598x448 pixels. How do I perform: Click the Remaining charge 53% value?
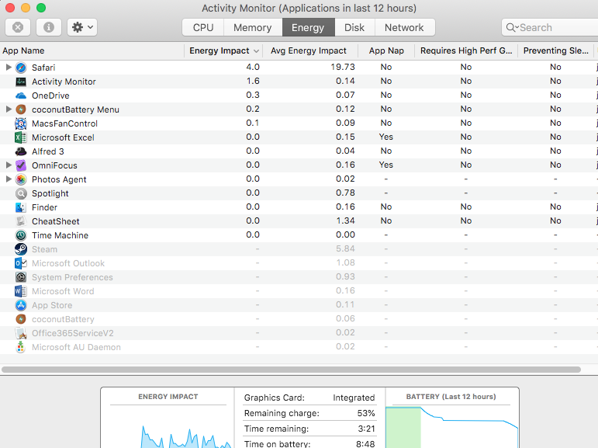tap(366, 413)
